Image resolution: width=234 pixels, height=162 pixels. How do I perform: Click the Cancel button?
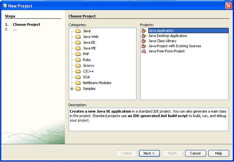(x=196, y=154)
